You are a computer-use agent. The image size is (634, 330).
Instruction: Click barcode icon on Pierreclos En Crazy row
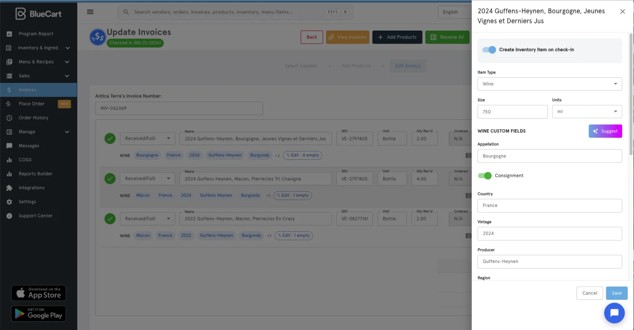click(468, 236)
